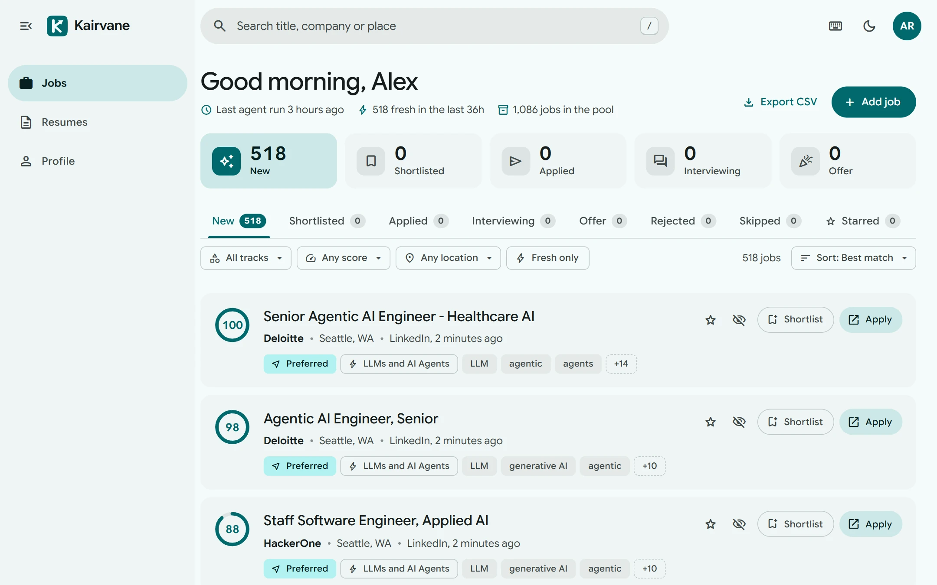Click the search magnifier icon
The image size is (937, 585).
coord(220,26)
